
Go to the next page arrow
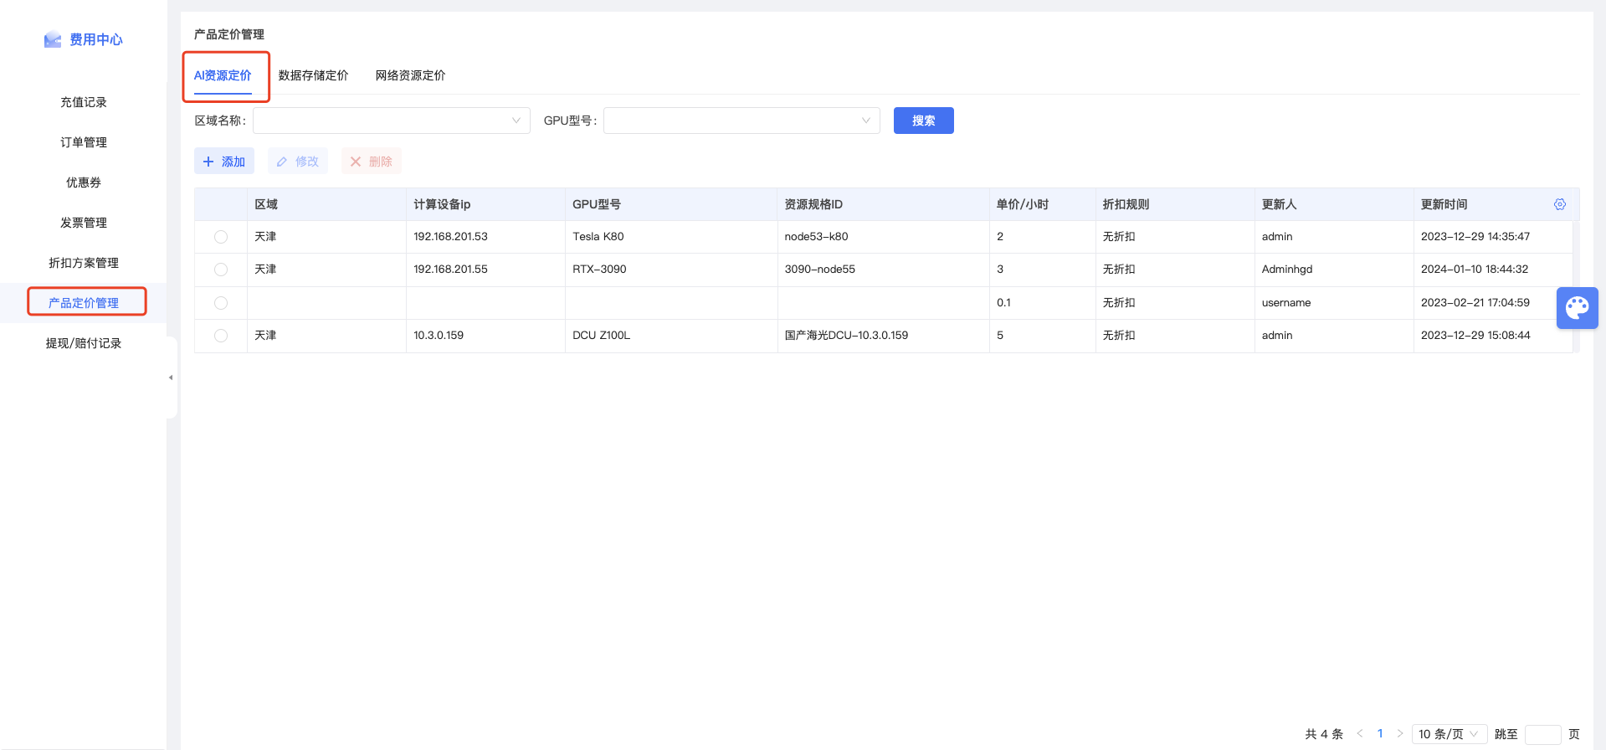tap(1400, 734)
